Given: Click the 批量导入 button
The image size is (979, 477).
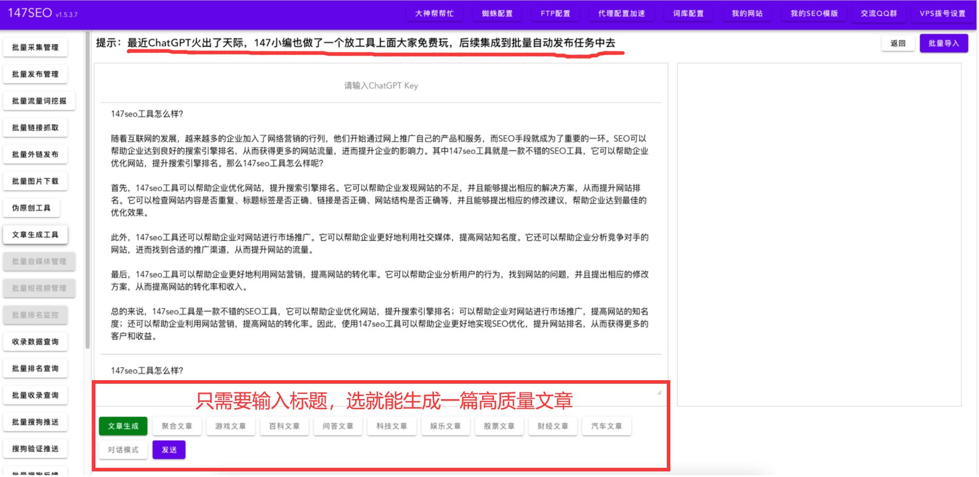Looking at the screenshot, I should point(943,43).
